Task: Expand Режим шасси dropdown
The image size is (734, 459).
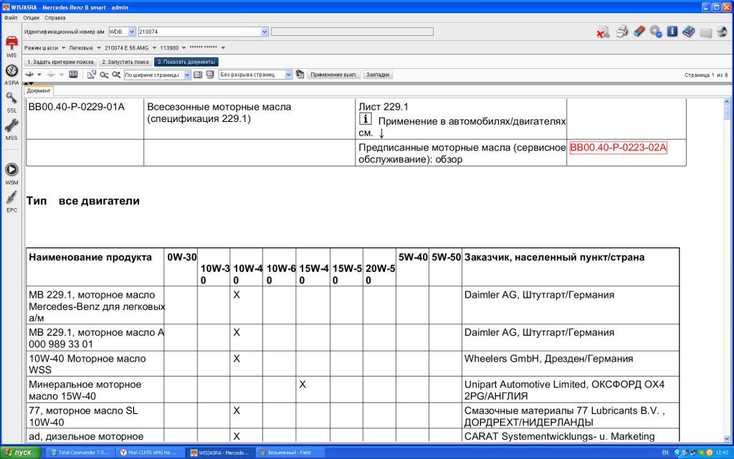Action: coord(64,48)
